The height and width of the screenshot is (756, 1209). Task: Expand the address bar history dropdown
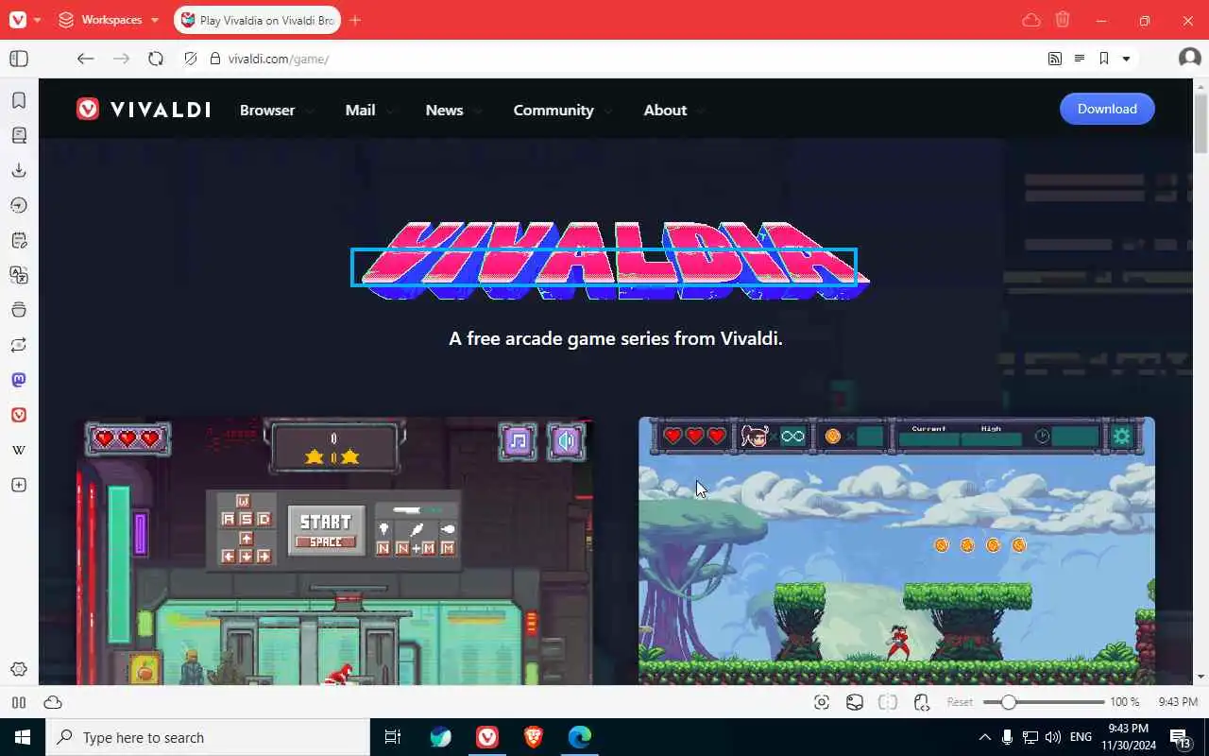(x=1126, y=59)
